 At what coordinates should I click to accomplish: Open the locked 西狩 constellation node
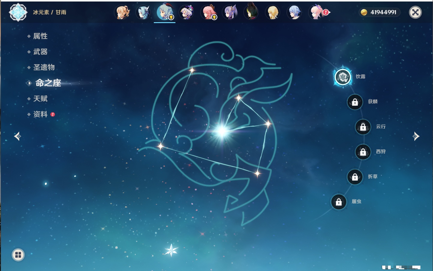(363, 152)
